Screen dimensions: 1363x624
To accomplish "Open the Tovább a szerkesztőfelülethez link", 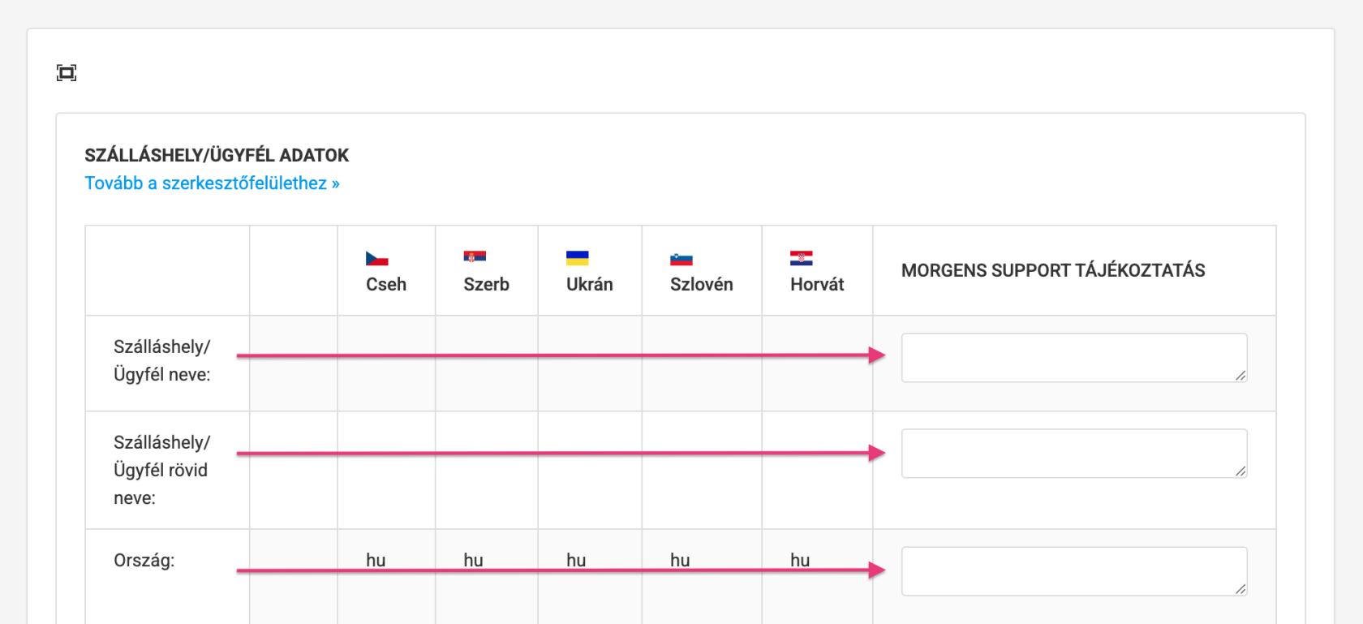I will pyautogui.click(x=212, y=183).
